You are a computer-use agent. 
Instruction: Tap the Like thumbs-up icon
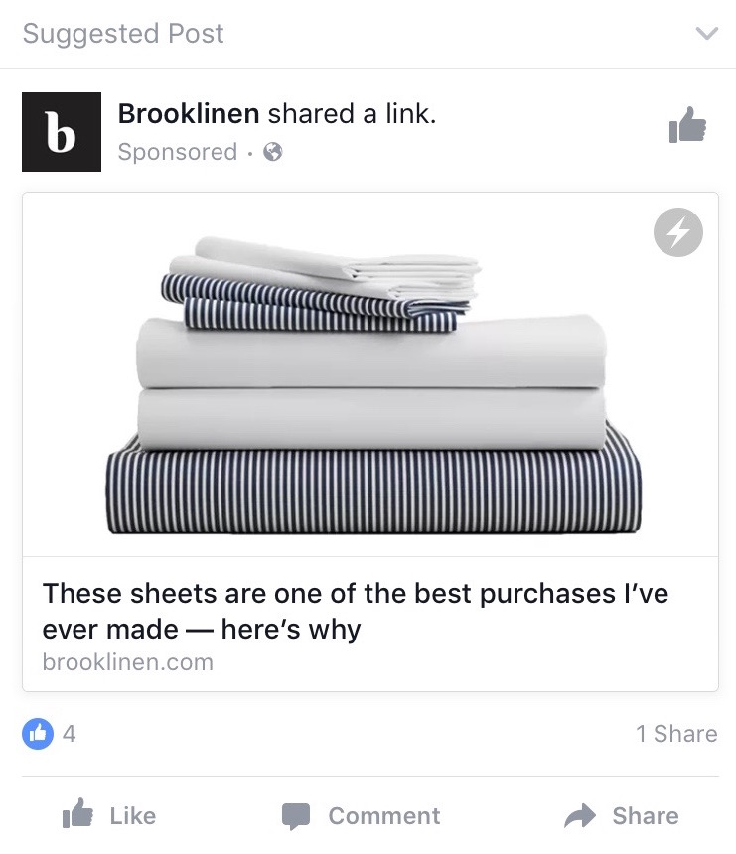tap(77, 813)
